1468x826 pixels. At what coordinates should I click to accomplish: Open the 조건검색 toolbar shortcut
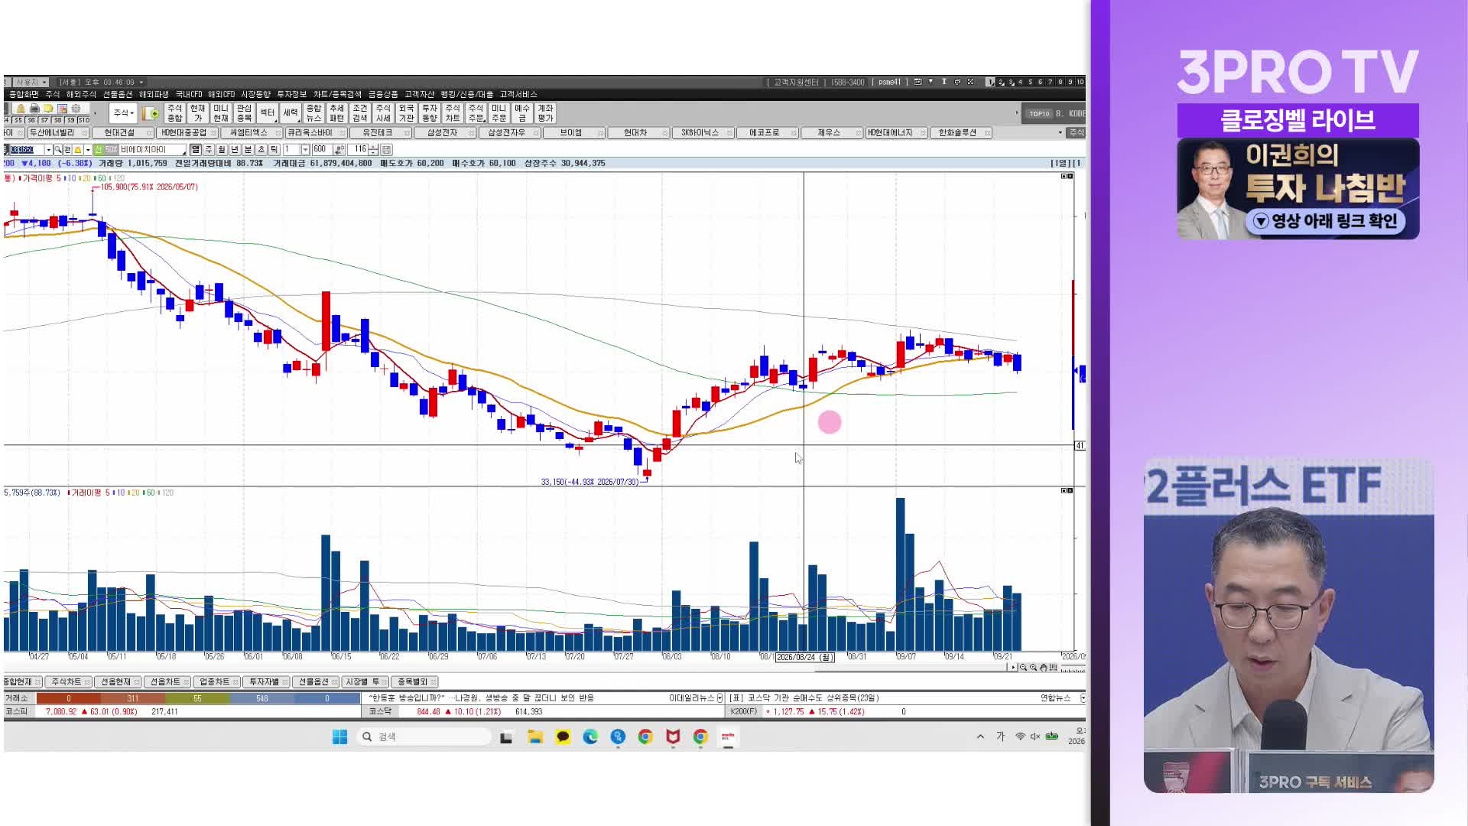click(x=359, y=113)
